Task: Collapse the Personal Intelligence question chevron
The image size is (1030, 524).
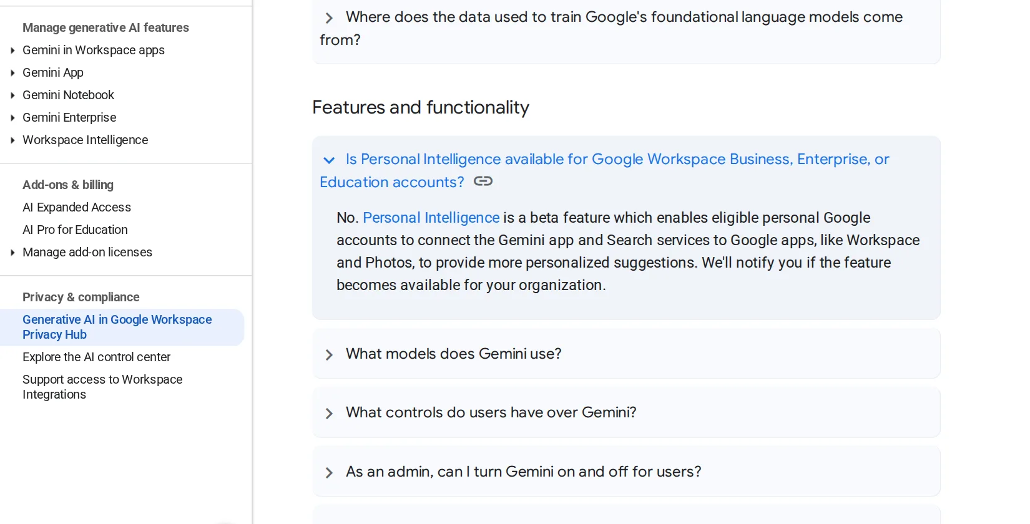Action: coord(329,160)
